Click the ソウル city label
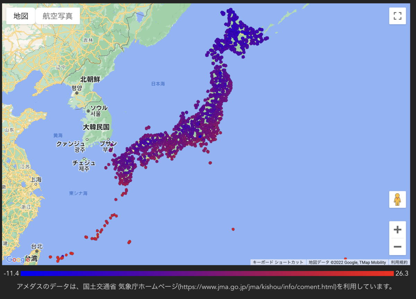 (x=98, y=108)
